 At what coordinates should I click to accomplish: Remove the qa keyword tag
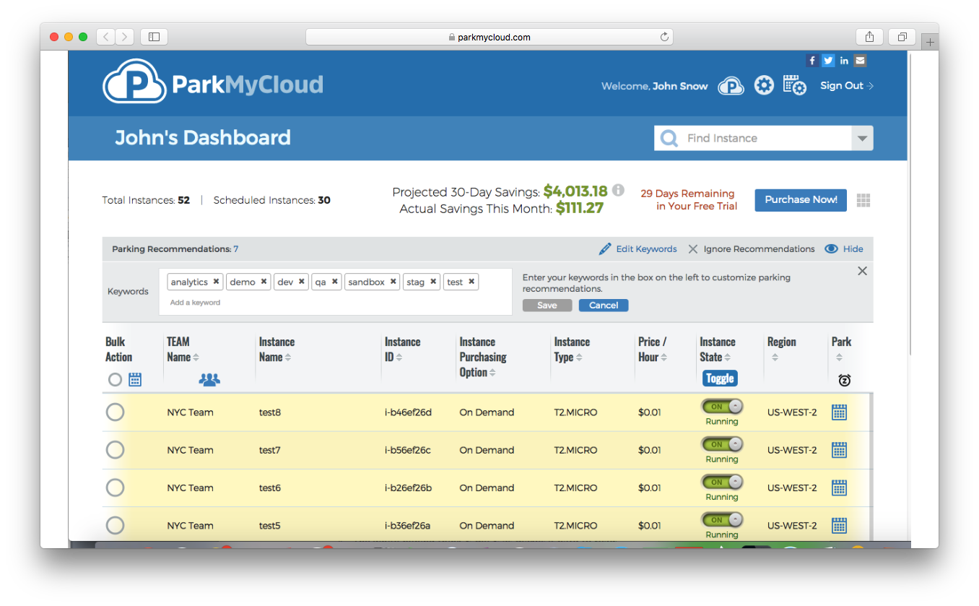pos(335,282)
